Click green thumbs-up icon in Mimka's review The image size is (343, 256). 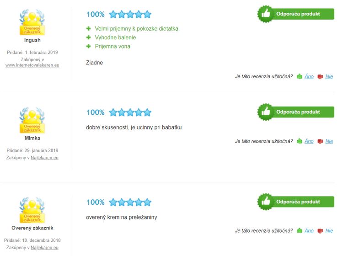click(299, 141)
